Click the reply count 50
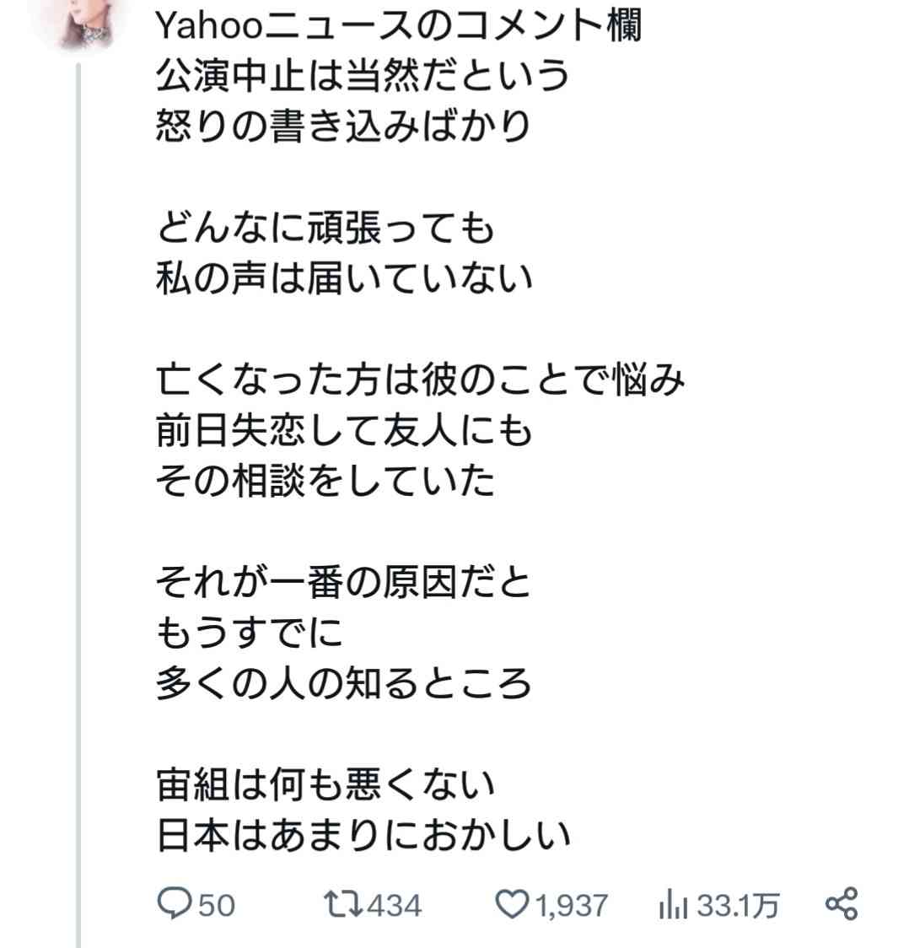Image resolution: width=909 pixels, height=948 pixels. pos(217,905)
